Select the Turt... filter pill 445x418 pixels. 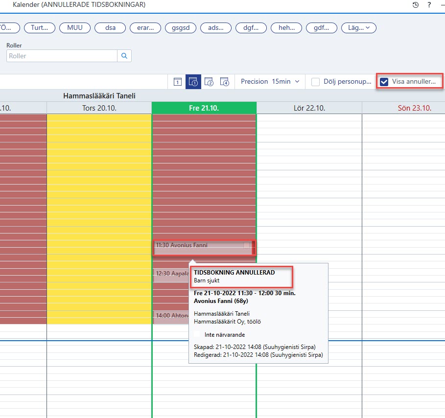40,28
